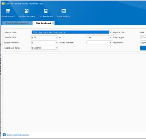Close the Disk Benchmark tab
Viewport: 146px width, 139px height.
tap(53, 23)
